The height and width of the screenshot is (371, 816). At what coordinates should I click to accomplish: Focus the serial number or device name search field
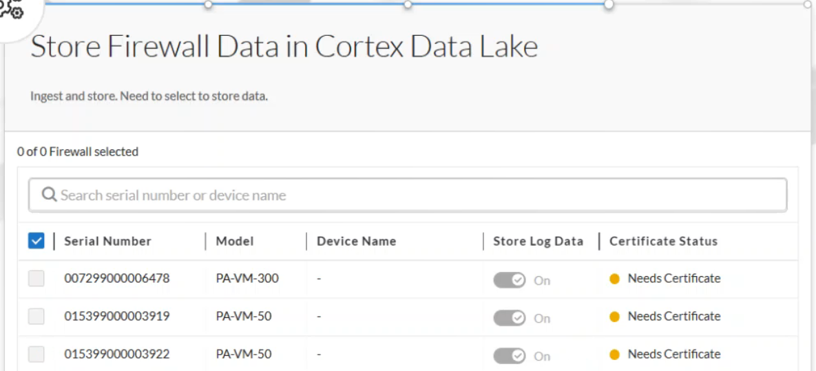tap(408, 195)
